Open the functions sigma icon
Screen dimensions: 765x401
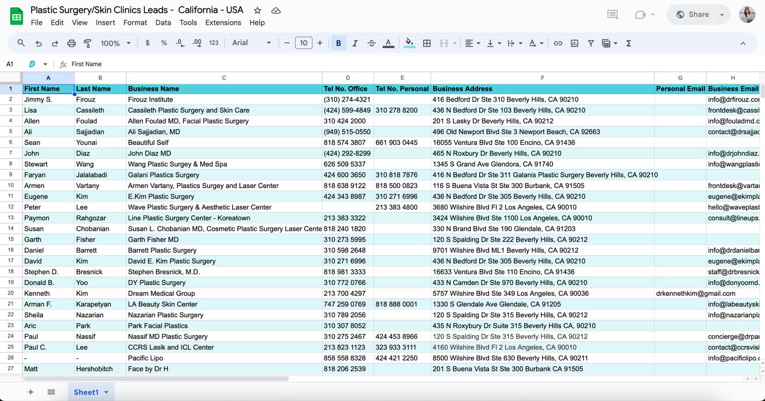tap(629, 43)
